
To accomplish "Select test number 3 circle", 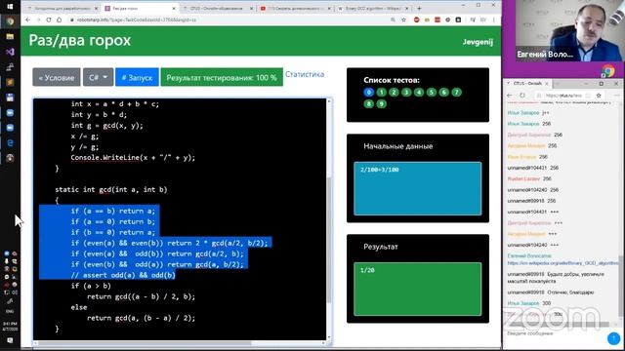I will [x=406, y=93].
